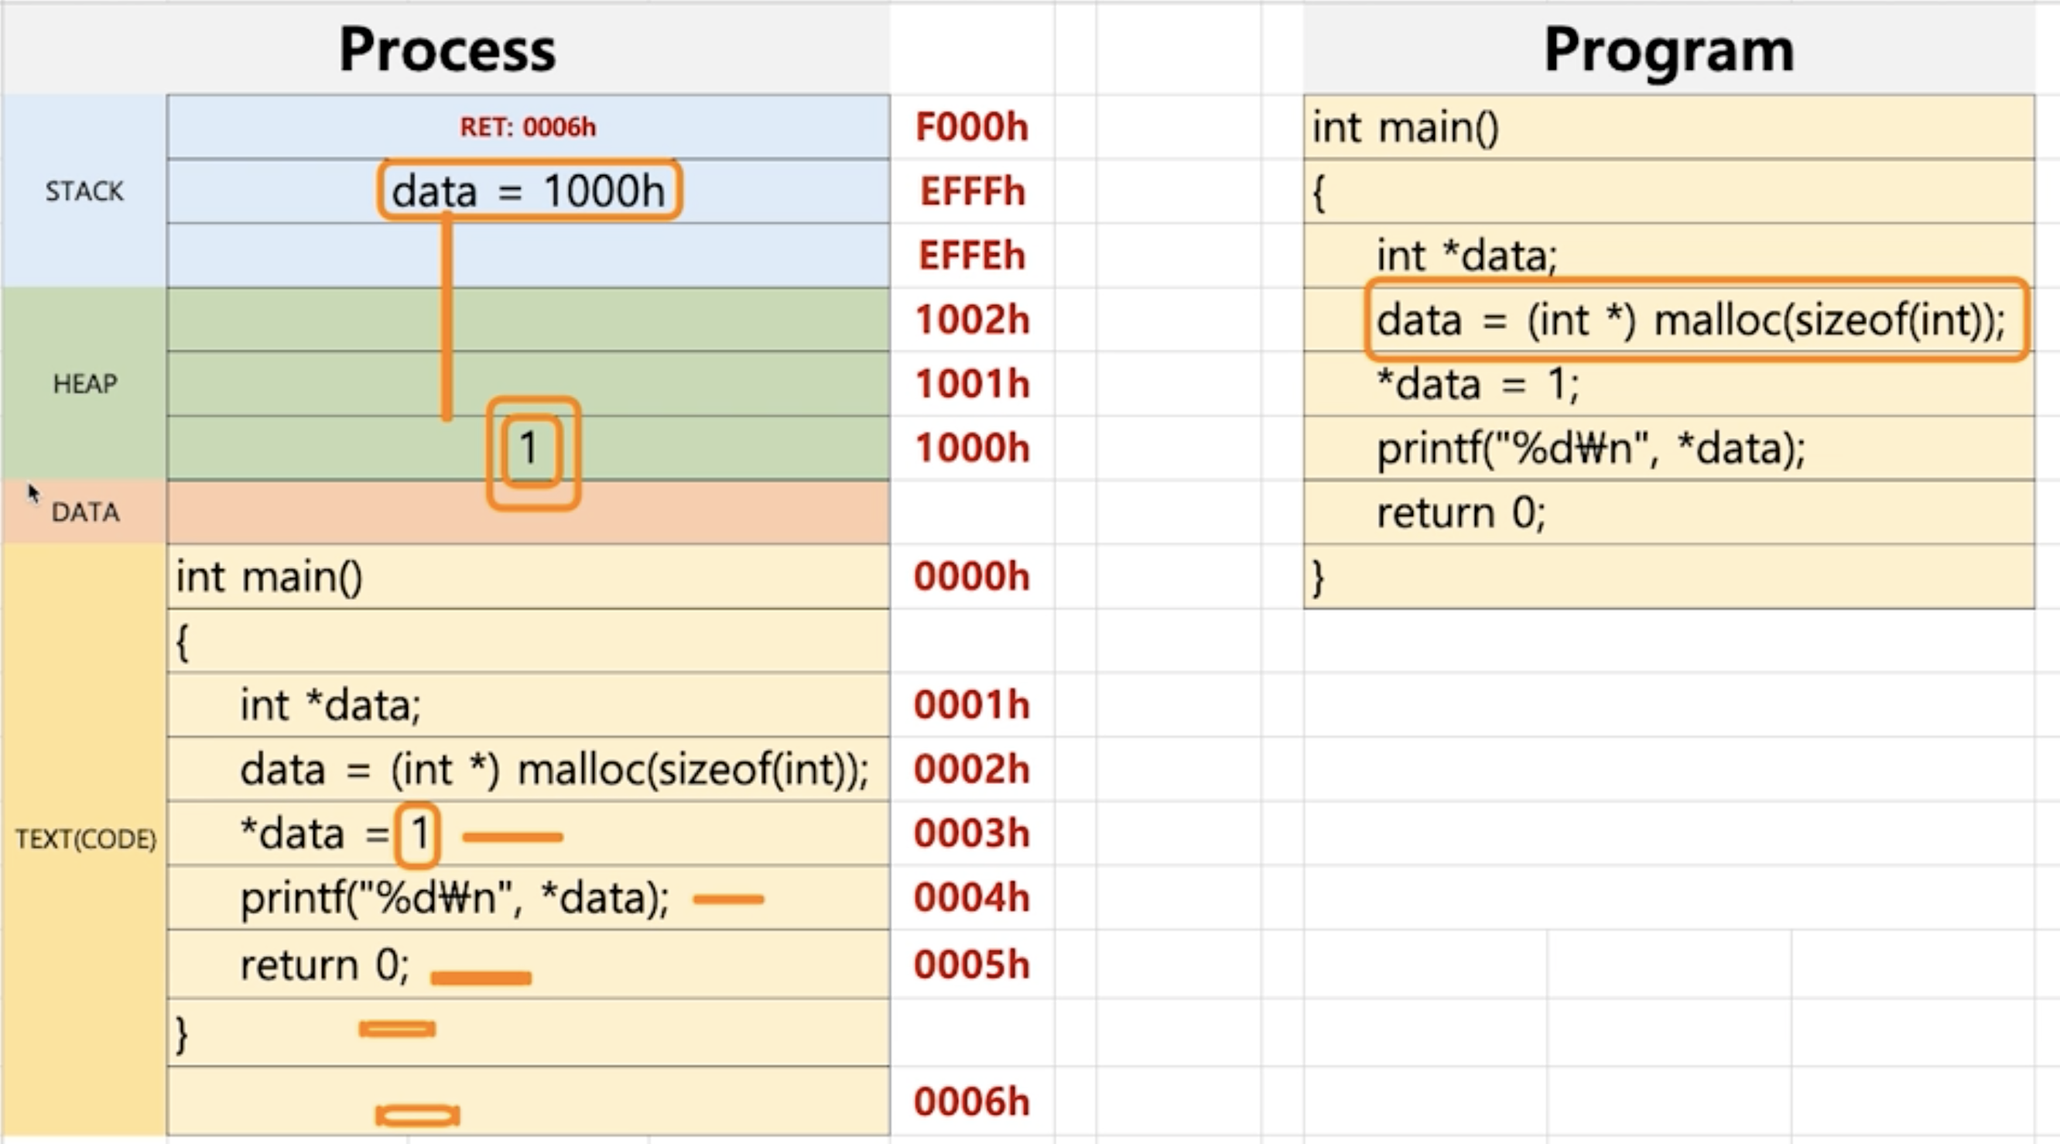The image size is (2060, 1144).
Task: Select the orange DATA segment cell
Action: pos(528,512)
